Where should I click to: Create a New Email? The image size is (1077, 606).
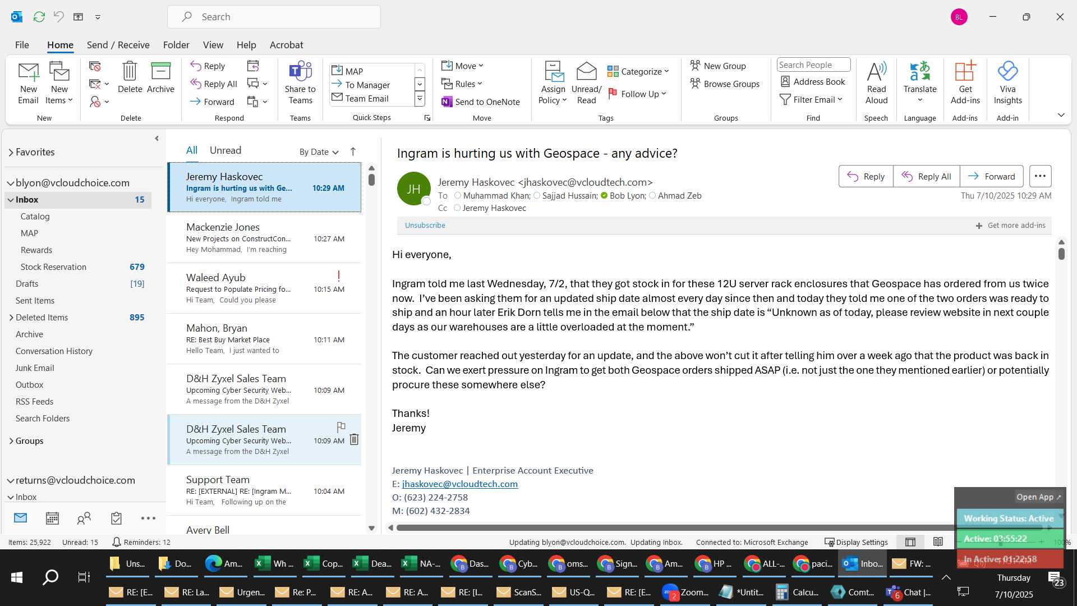coord(28,82)
